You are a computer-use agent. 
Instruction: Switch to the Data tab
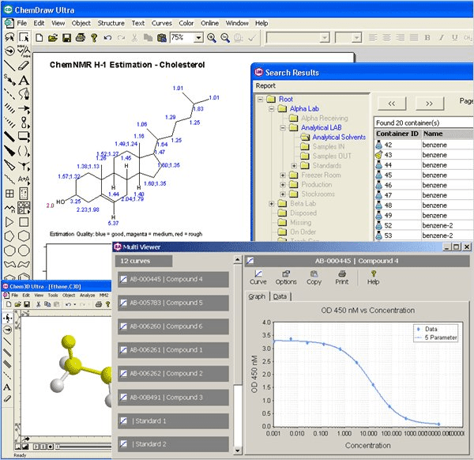pos(280,296)
